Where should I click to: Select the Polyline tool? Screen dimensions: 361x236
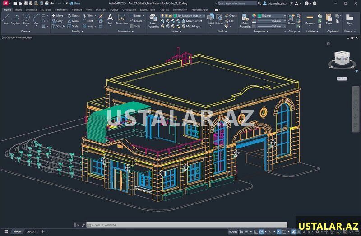click(x=15, y=19)
